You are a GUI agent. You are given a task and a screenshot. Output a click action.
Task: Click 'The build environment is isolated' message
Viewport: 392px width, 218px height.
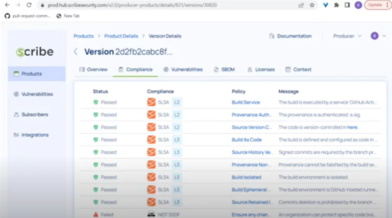313,177
